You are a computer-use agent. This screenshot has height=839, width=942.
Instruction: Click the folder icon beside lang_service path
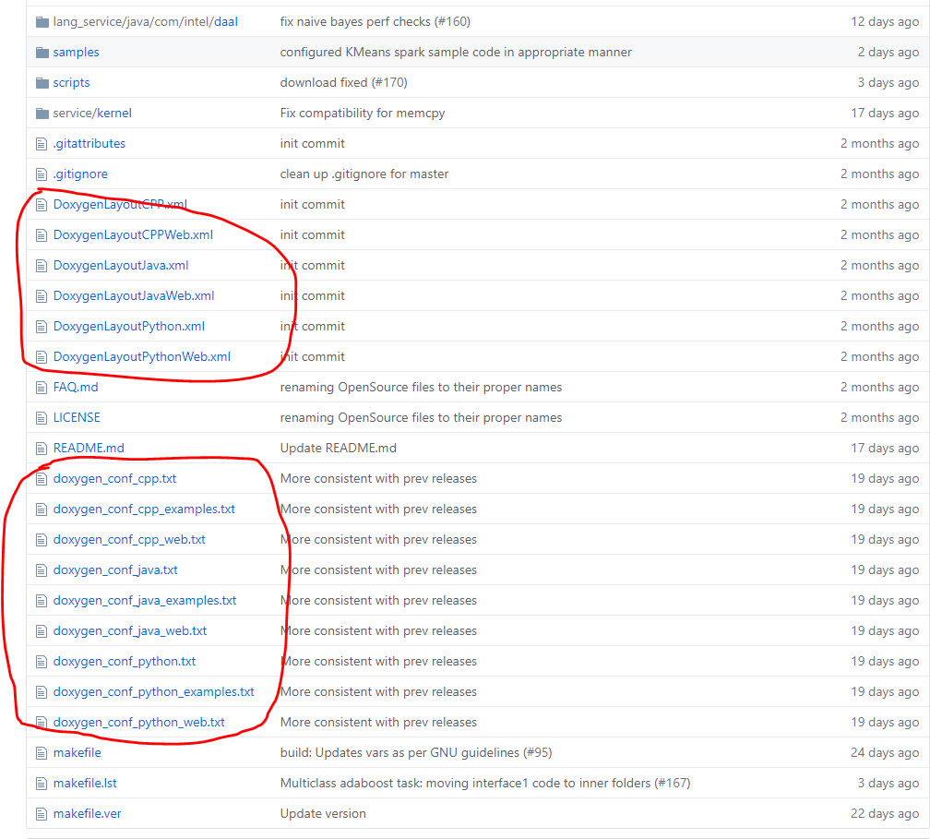click(42, 21)
